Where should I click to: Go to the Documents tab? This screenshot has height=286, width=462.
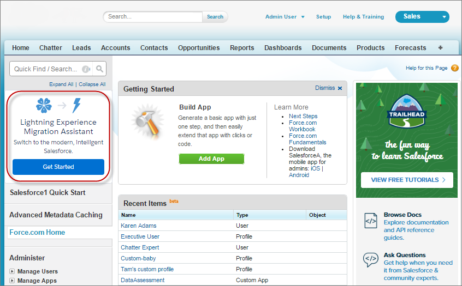pyautogui.click(x=329, y=47)
